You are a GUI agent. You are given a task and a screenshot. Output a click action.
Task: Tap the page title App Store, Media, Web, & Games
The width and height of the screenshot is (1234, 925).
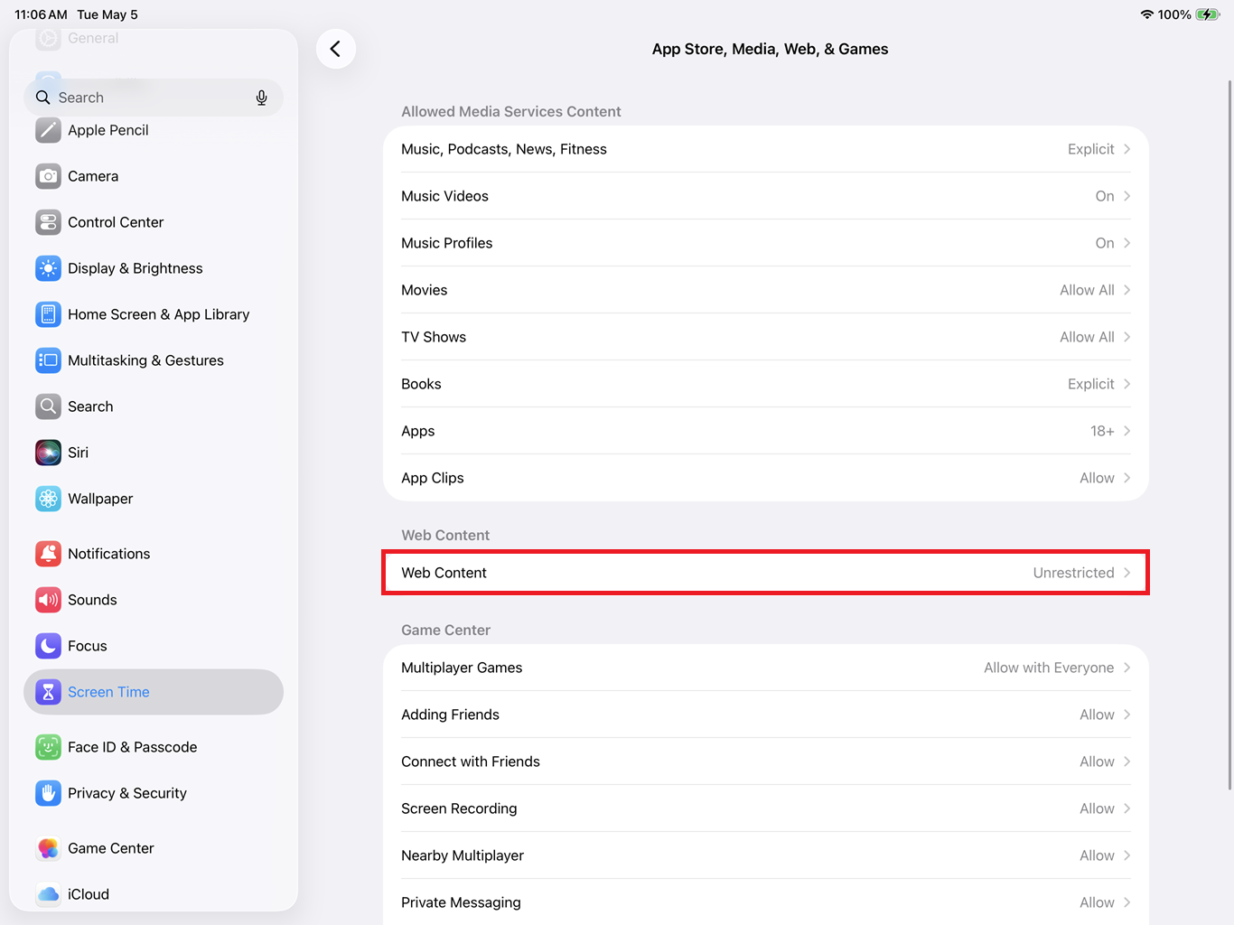tap(770, 49)
